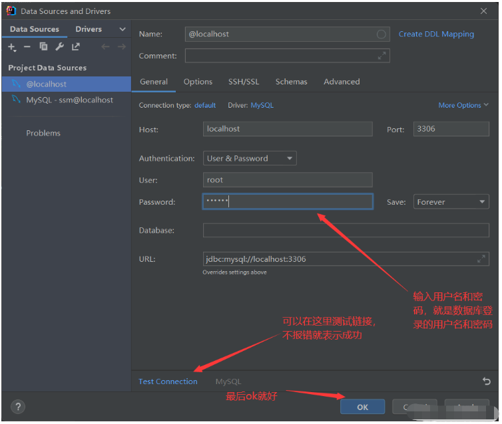Image resolution: width=502 pixels, height=424 pixels.
Task: Click the remove data source minus icon
Action: tap(27, 47)
